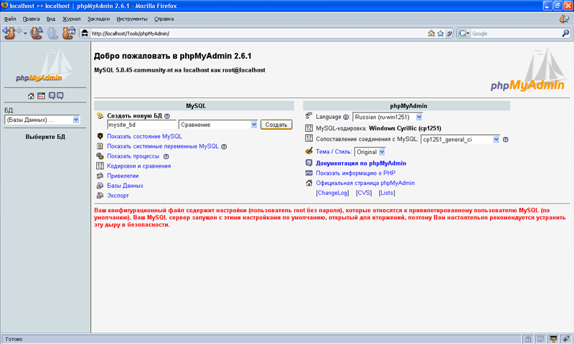Viewport: 574px width, 344px height.
Task: Expand the (Базы Данных) database dropdown
Action: point(42,120)
